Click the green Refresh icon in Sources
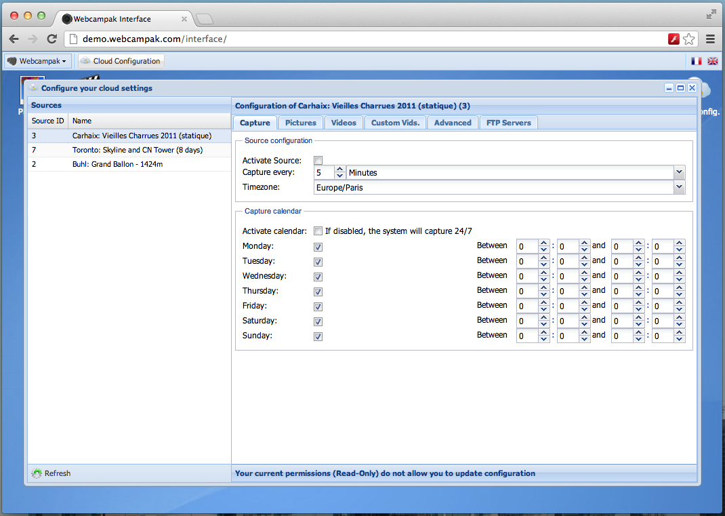Image resolution: width=725 pixels, height=516 pixels. pyautogui.click(x=37, y=473)
